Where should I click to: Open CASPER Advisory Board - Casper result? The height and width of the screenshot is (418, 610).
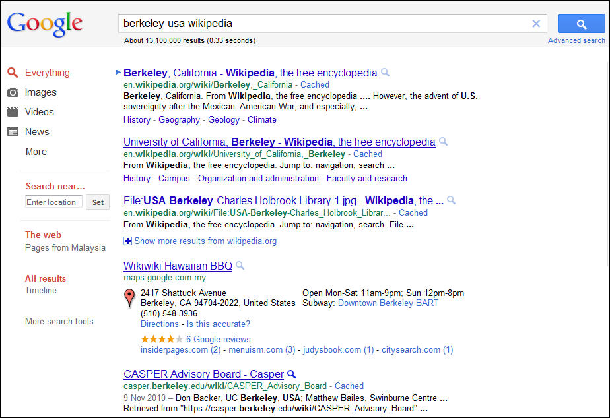203,374
